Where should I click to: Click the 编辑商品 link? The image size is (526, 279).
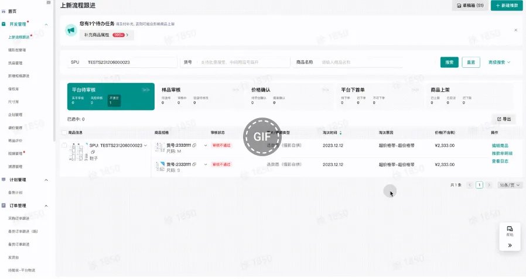(500, 146)
